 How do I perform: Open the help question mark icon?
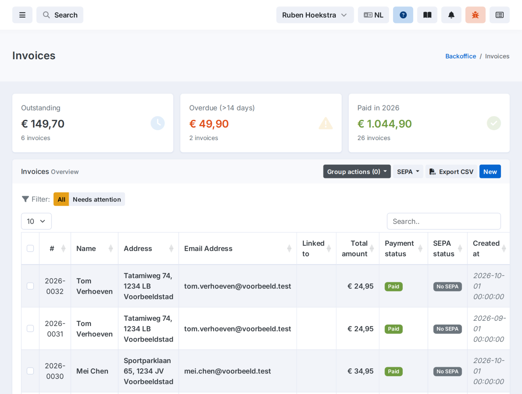[x=403, y=15]
